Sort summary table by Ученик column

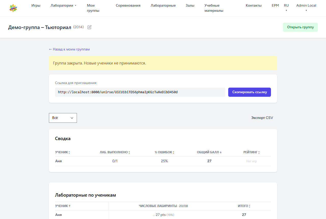pos(63,152)
